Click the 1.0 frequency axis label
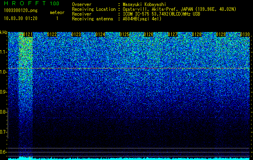 pos(3,72)
